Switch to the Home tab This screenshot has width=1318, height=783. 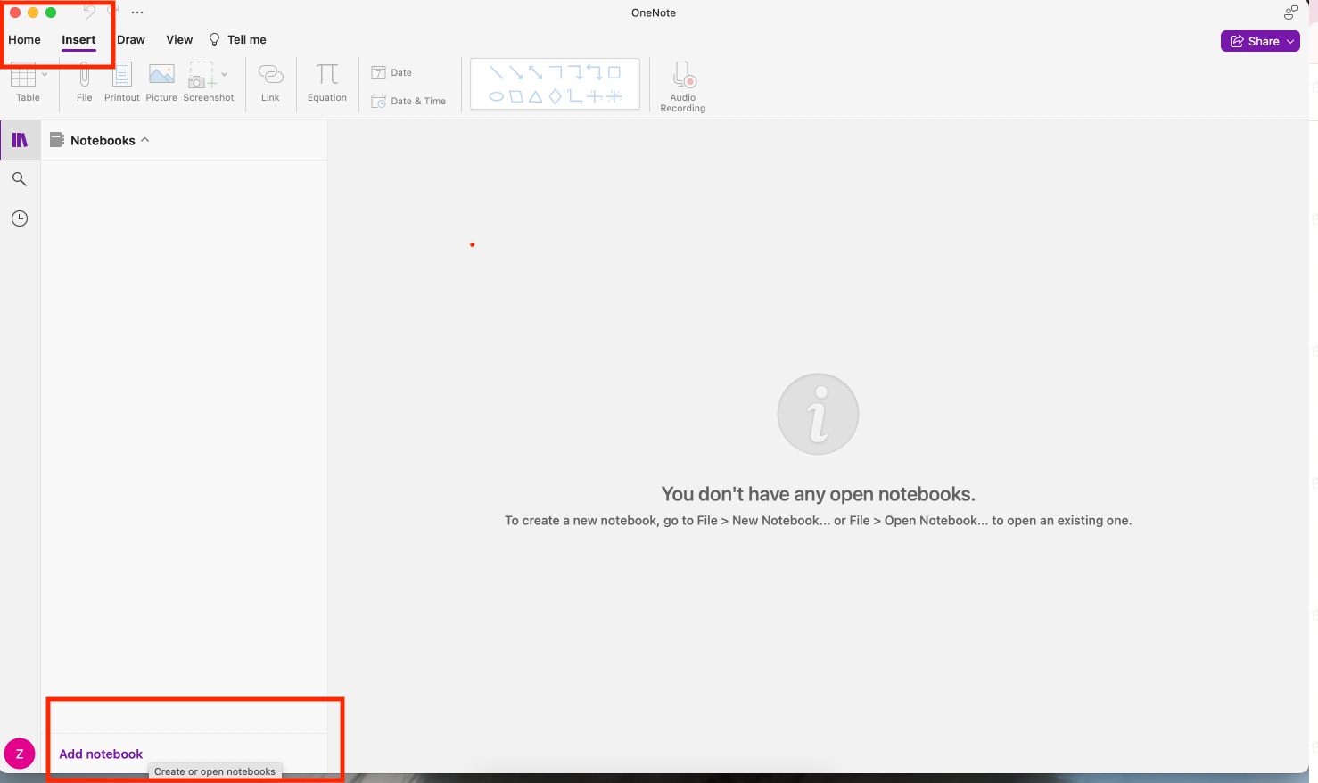tap(24, 39)
